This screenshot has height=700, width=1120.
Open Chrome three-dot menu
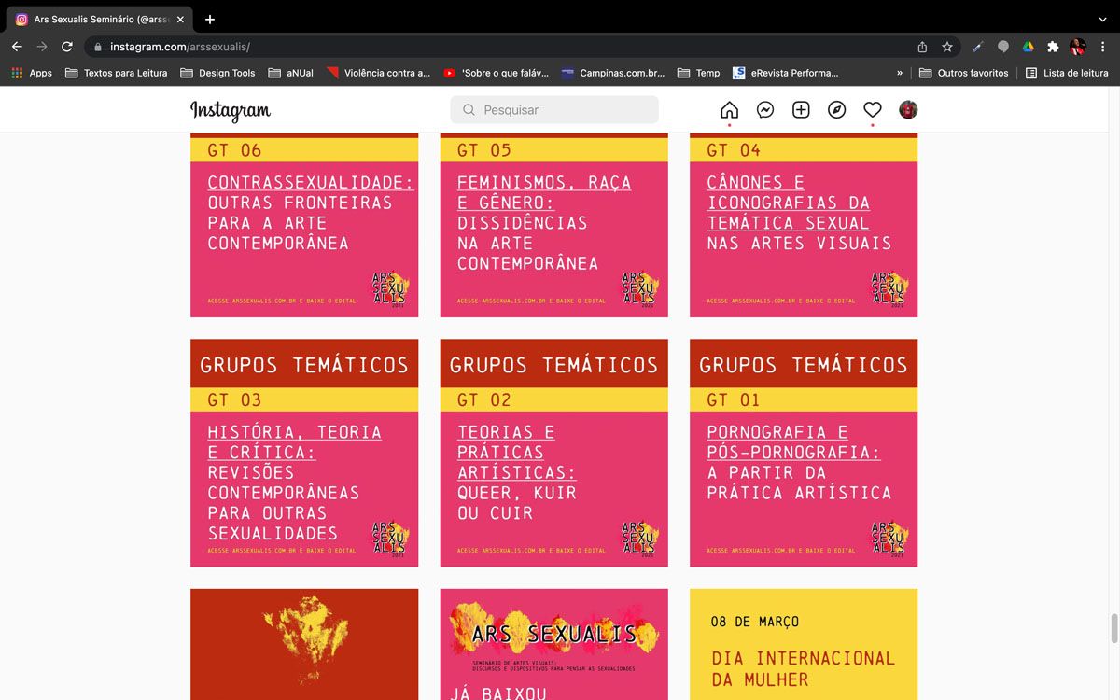point(1102,47)
